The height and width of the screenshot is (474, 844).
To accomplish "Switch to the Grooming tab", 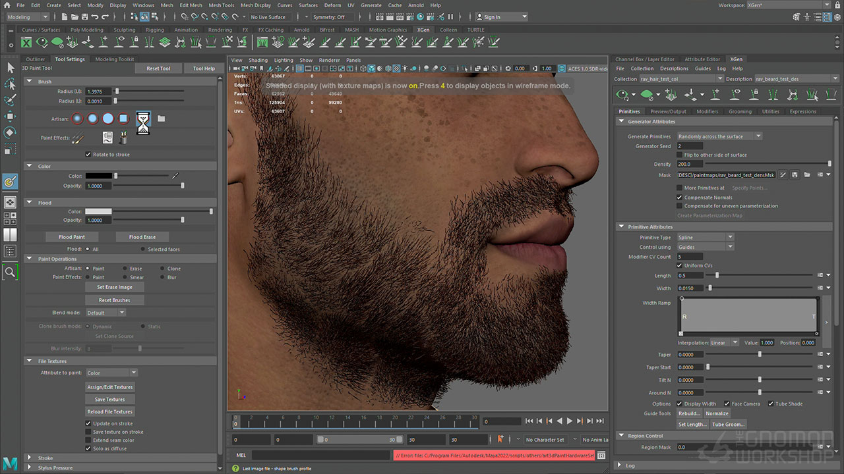I will (739, 111).
